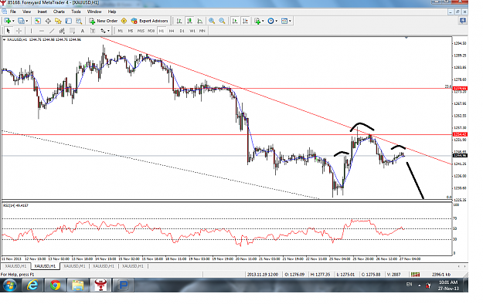The image size is (483, 304).
Task: Select the horizontal line drawing tool
Action: pos(42,31)
